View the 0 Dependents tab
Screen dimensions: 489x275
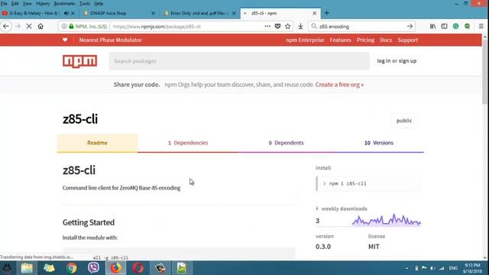coord(286,143)
